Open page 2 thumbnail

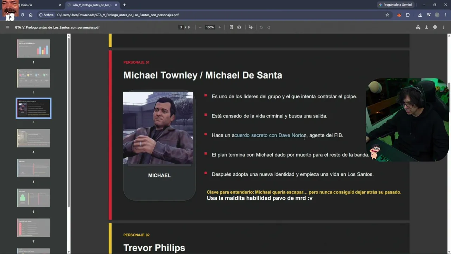click(x=33, y=78)
